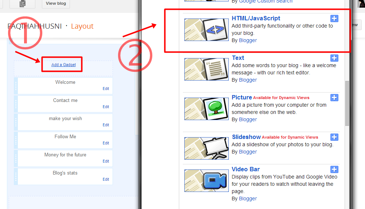Image resolution: width=365 pixels, height=209 pixels.
Task: Add the Slideshow gadget via plus button
Action: (334, 137)
